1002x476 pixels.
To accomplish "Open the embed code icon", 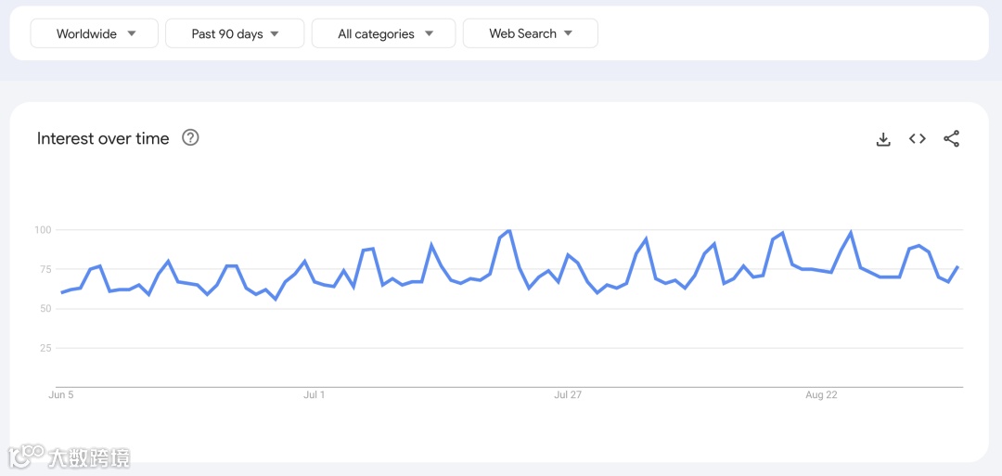I will pos(918,139).
